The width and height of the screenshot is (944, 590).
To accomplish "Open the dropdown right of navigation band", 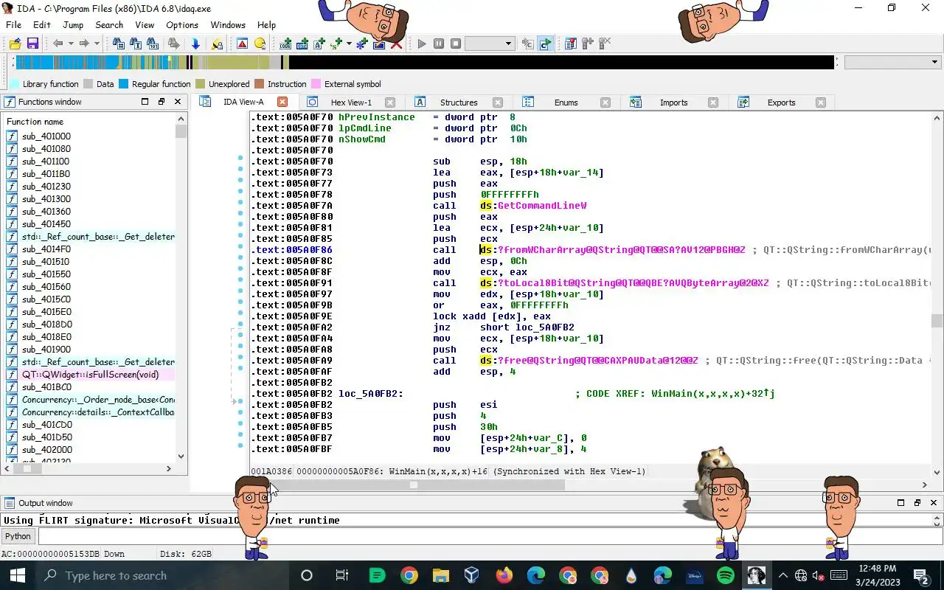I will [892, 63].
